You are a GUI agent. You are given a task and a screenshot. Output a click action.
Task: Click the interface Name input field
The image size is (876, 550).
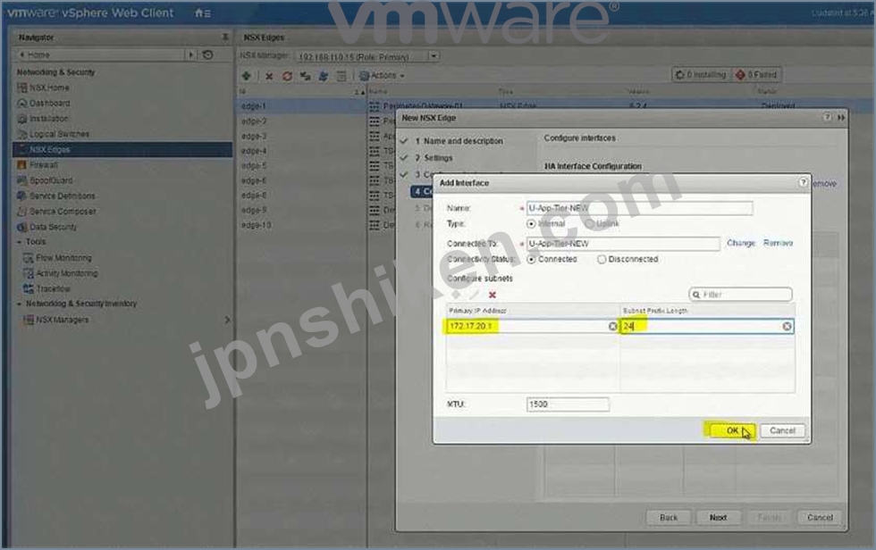coord(639,208)
